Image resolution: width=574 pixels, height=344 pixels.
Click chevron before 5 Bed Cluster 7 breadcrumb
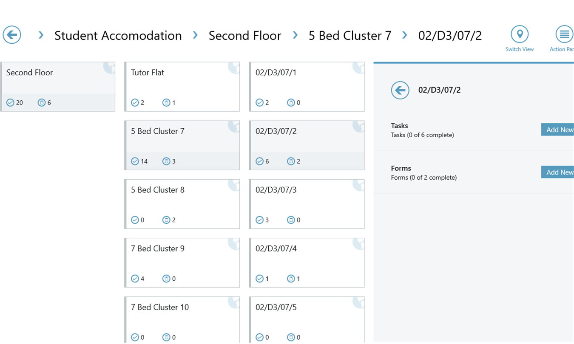pos(295,35)
